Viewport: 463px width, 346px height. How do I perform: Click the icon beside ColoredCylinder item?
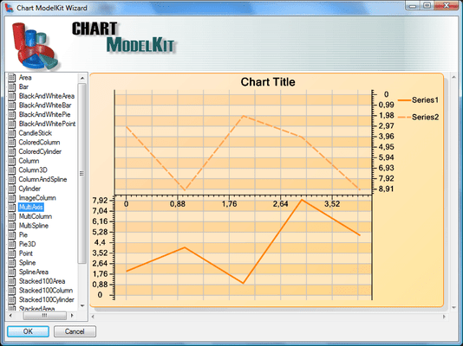12,151
